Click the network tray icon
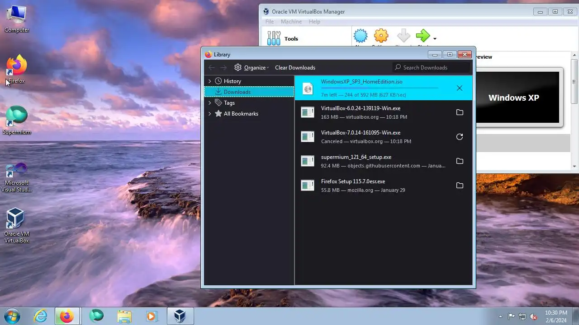 click(x=522, y=316)
